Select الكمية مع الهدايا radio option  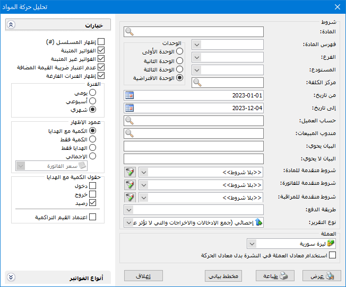[92, 131]
